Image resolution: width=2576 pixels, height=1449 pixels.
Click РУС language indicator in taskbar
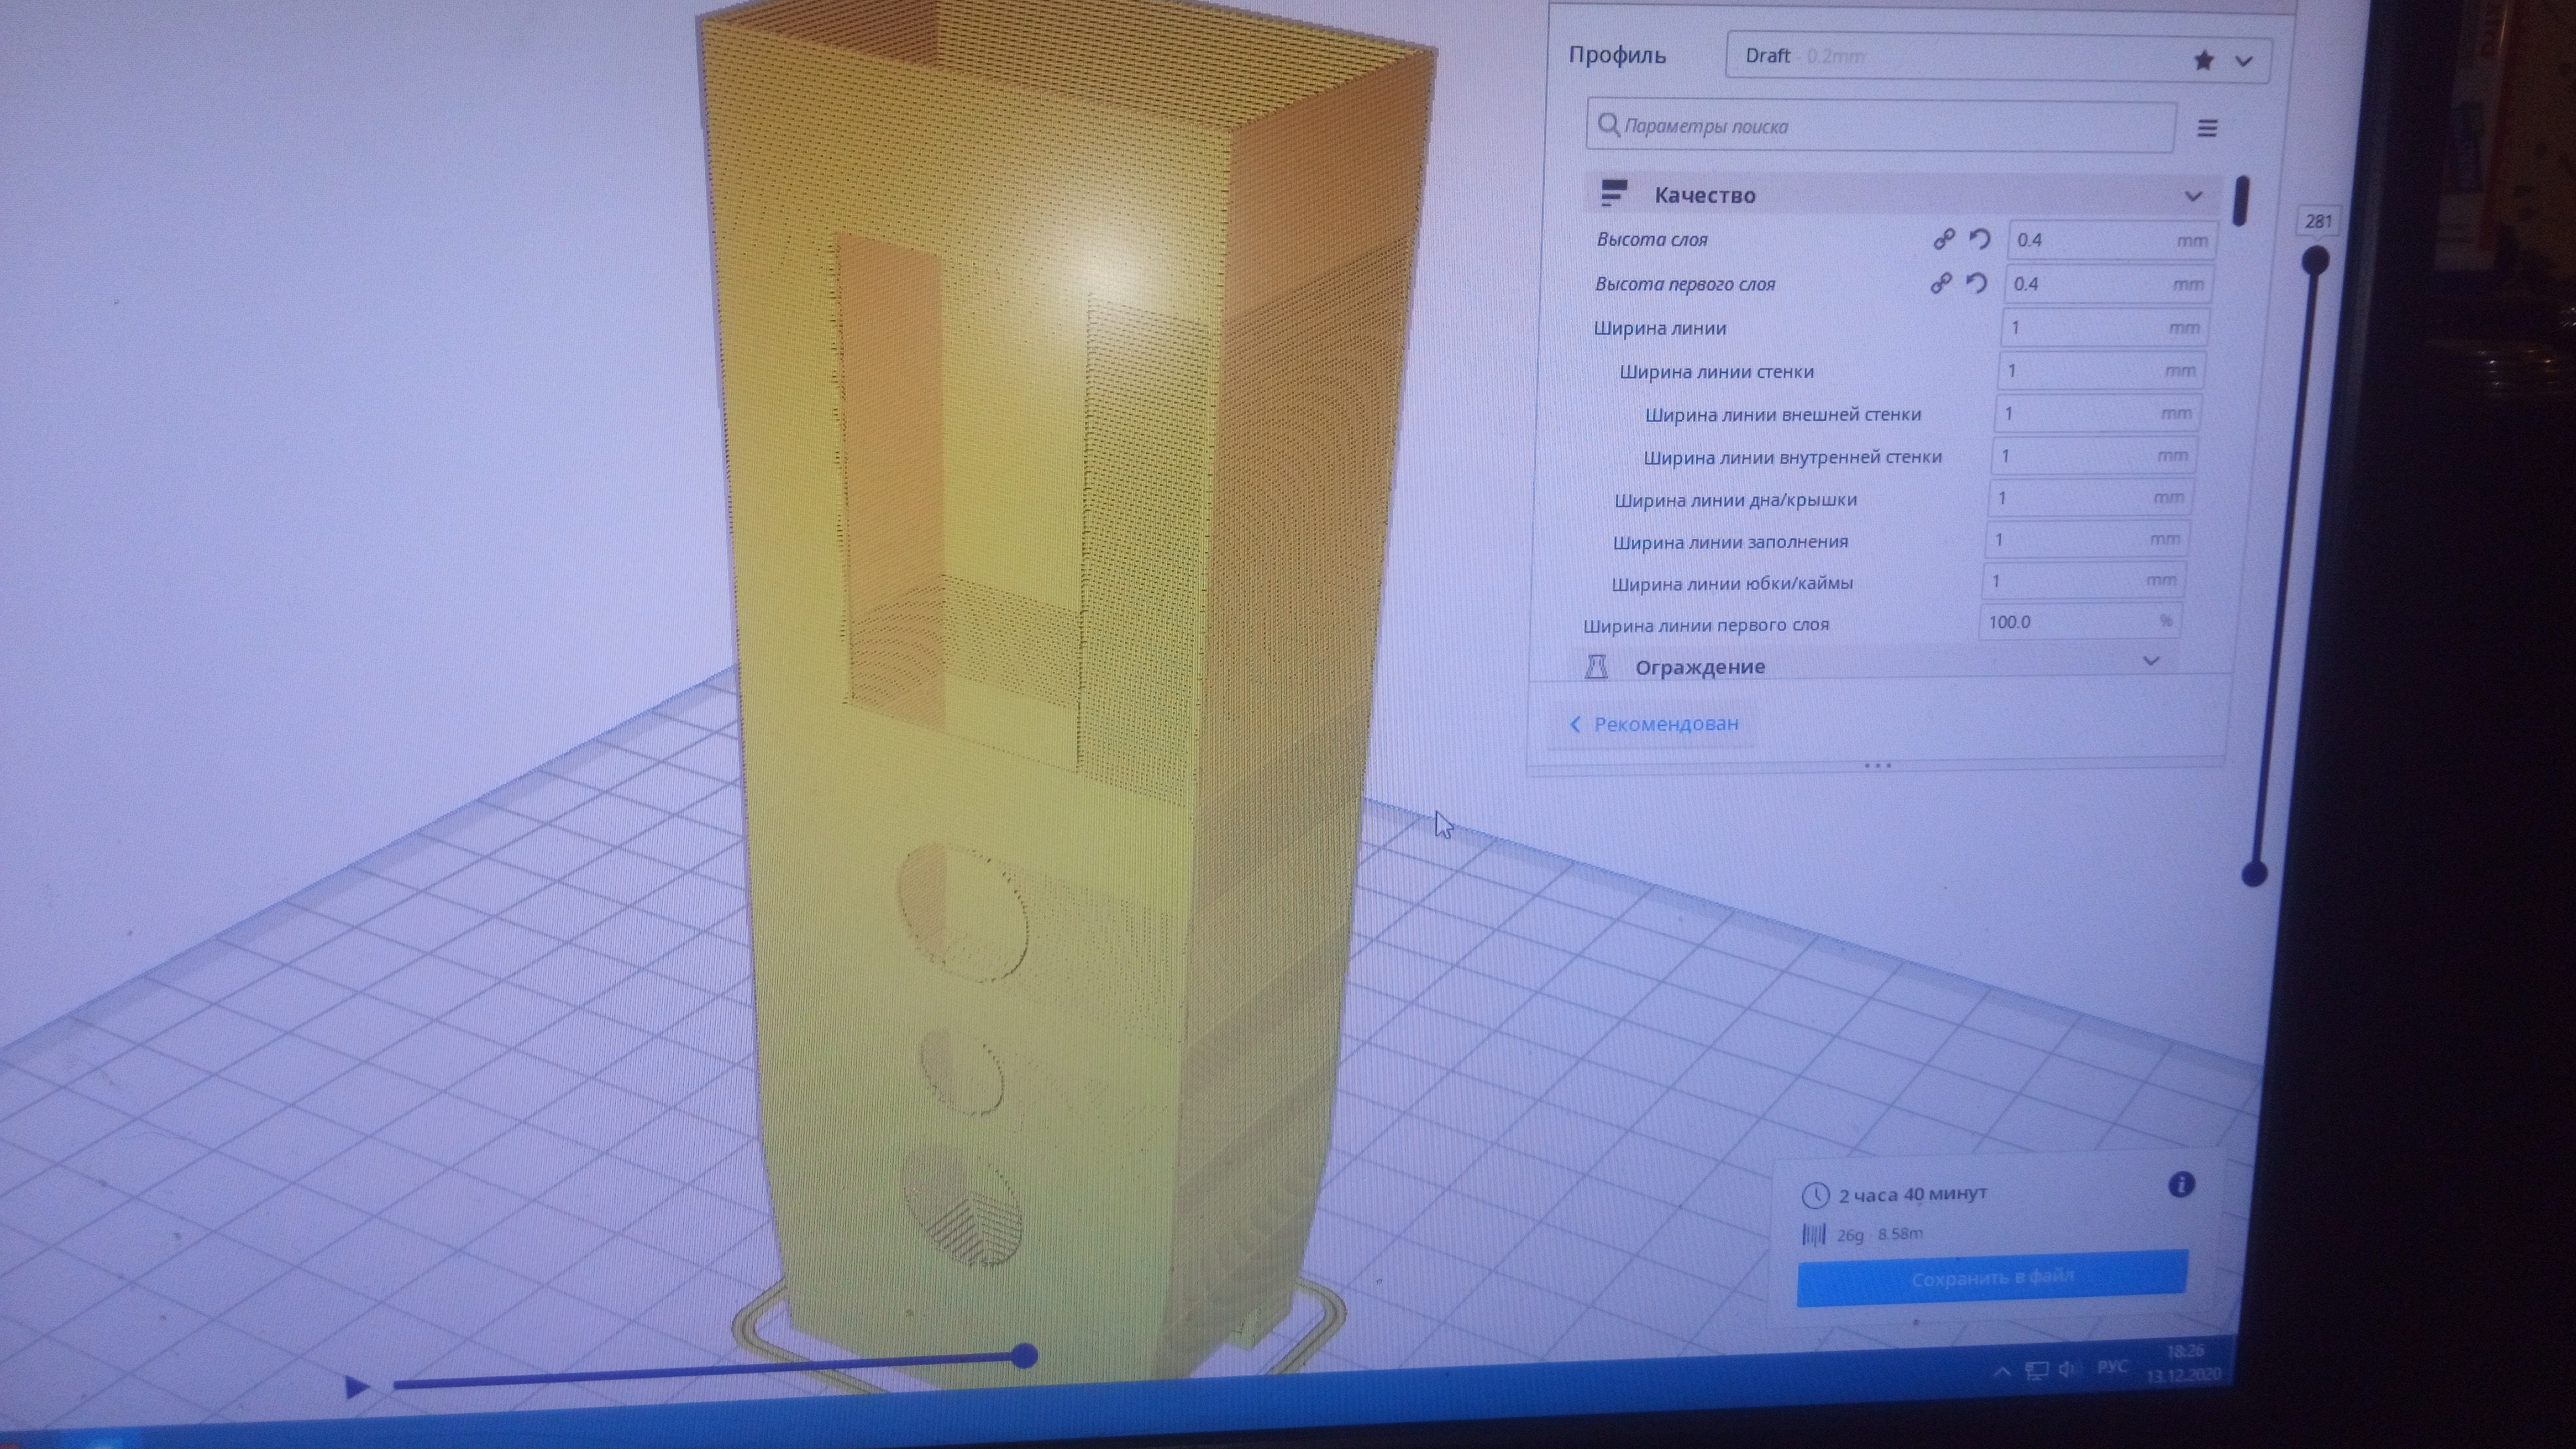coord(2112,1367)
